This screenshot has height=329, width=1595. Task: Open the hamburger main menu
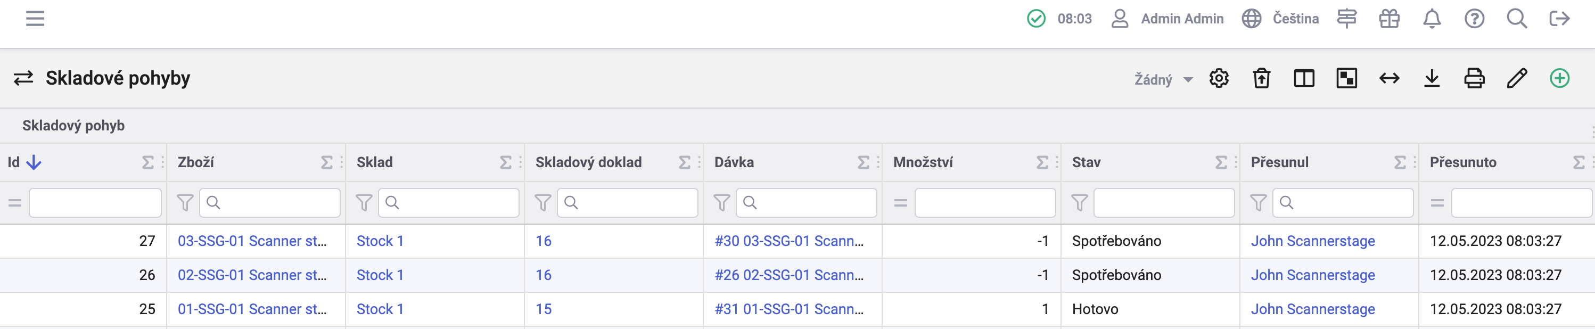[x=35, y=19]
